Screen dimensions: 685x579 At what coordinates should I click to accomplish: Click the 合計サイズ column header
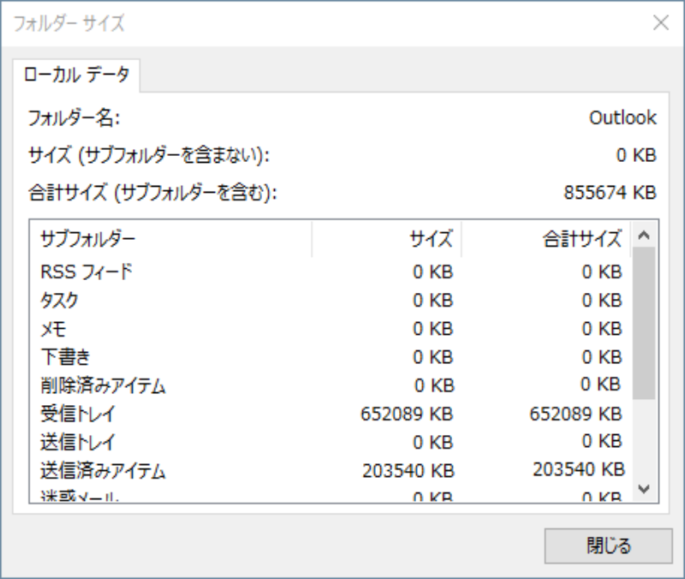546,239
